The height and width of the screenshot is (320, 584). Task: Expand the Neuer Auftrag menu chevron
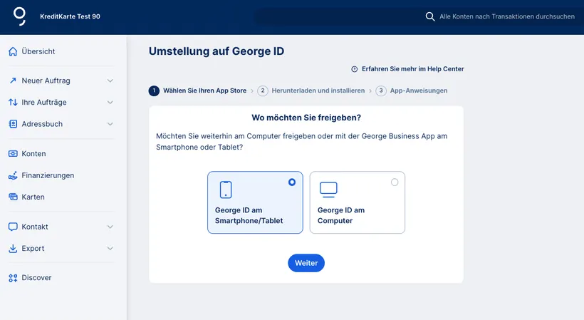(x=110, y=81)
